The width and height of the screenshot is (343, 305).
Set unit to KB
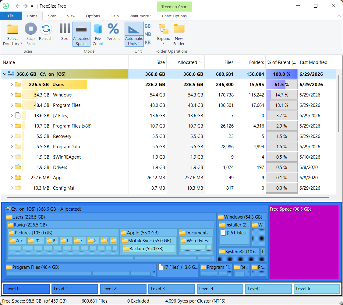pos(148,43)
